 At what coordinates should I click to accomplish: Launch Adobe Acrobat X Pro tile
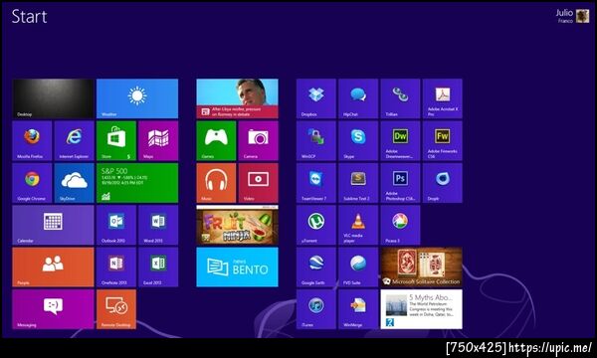443,98
